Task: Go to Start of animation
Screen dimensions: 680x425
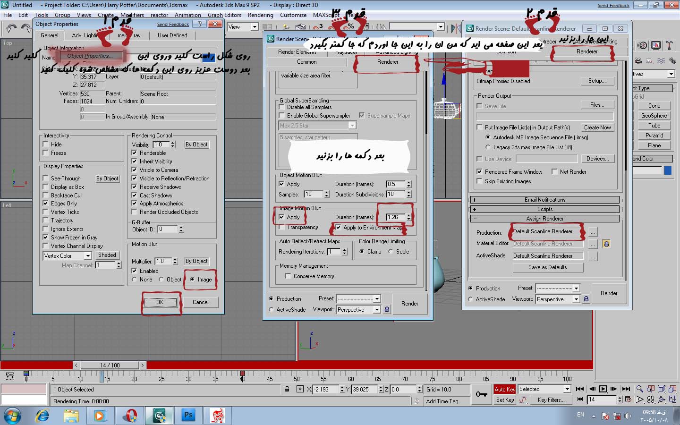Action: pos(580,389)
